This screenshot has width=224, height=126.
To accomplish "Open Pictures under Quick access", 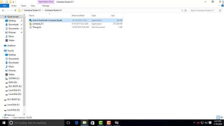I will click(12, 33).
